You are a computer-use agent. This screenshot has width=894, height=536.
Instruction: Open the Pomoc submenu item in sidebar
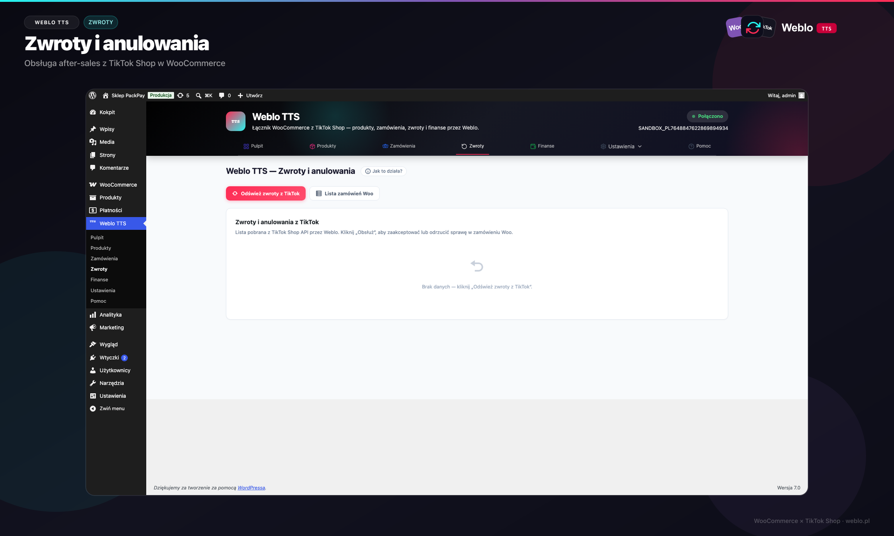pyautogui.click(x=98, y=301)
